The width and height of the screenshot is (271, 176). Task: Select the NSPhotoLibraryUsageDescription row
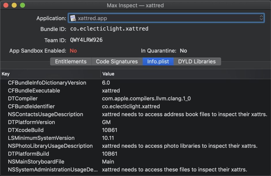[x=50, y=146]
